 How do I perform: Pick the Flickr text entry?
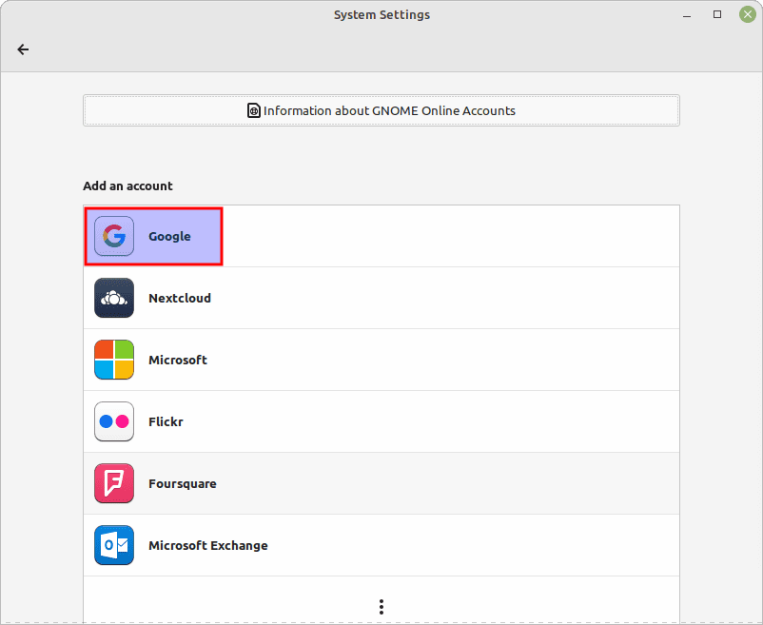tap(166, 421)
